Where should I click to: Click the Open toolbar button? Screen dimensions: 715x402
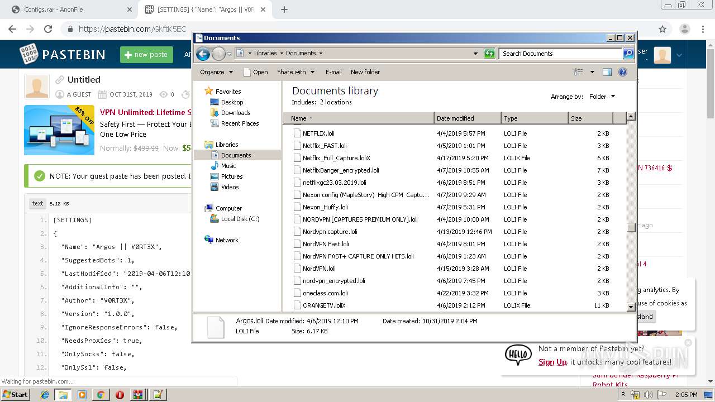tap(256, 72)
